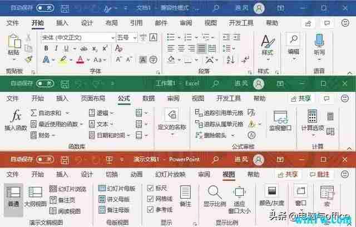Uncheck the Gridlines checkbox in PowerPoint
This screenshot has width=356, height=227.
(x=150, y=199)
